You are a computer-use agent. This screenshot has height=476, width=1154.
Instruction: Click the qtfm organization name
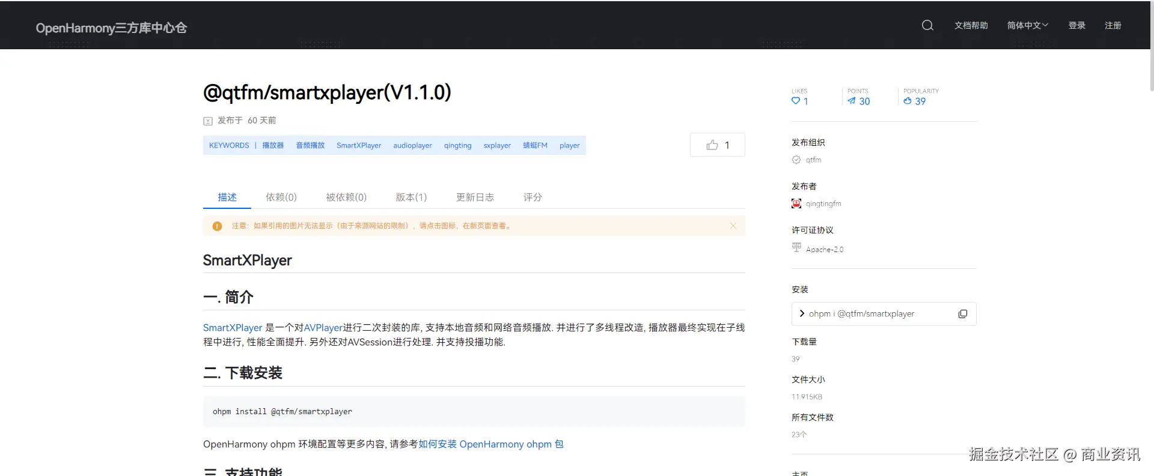coord(813,160)
